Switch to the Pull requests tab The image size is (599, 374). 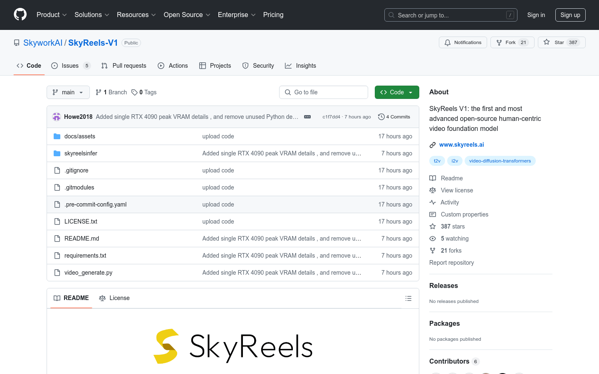pyautogui.click(x=124, y=66)
